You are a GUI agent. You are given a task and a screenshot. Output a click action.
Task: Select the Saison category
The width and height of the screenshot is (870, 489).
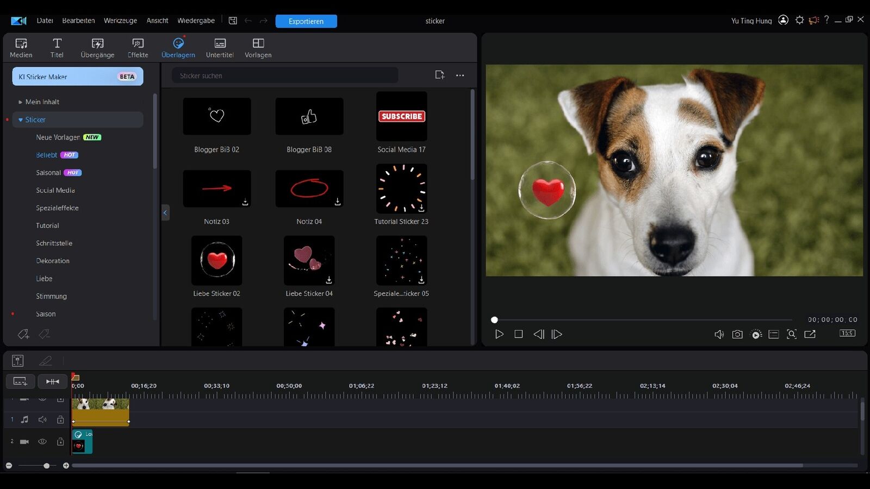coord(46,314)
